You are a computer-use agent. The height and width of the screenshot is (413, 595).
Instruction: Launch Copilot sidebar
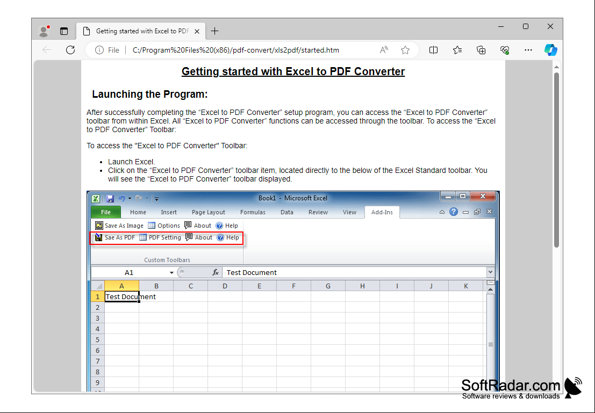550,50
